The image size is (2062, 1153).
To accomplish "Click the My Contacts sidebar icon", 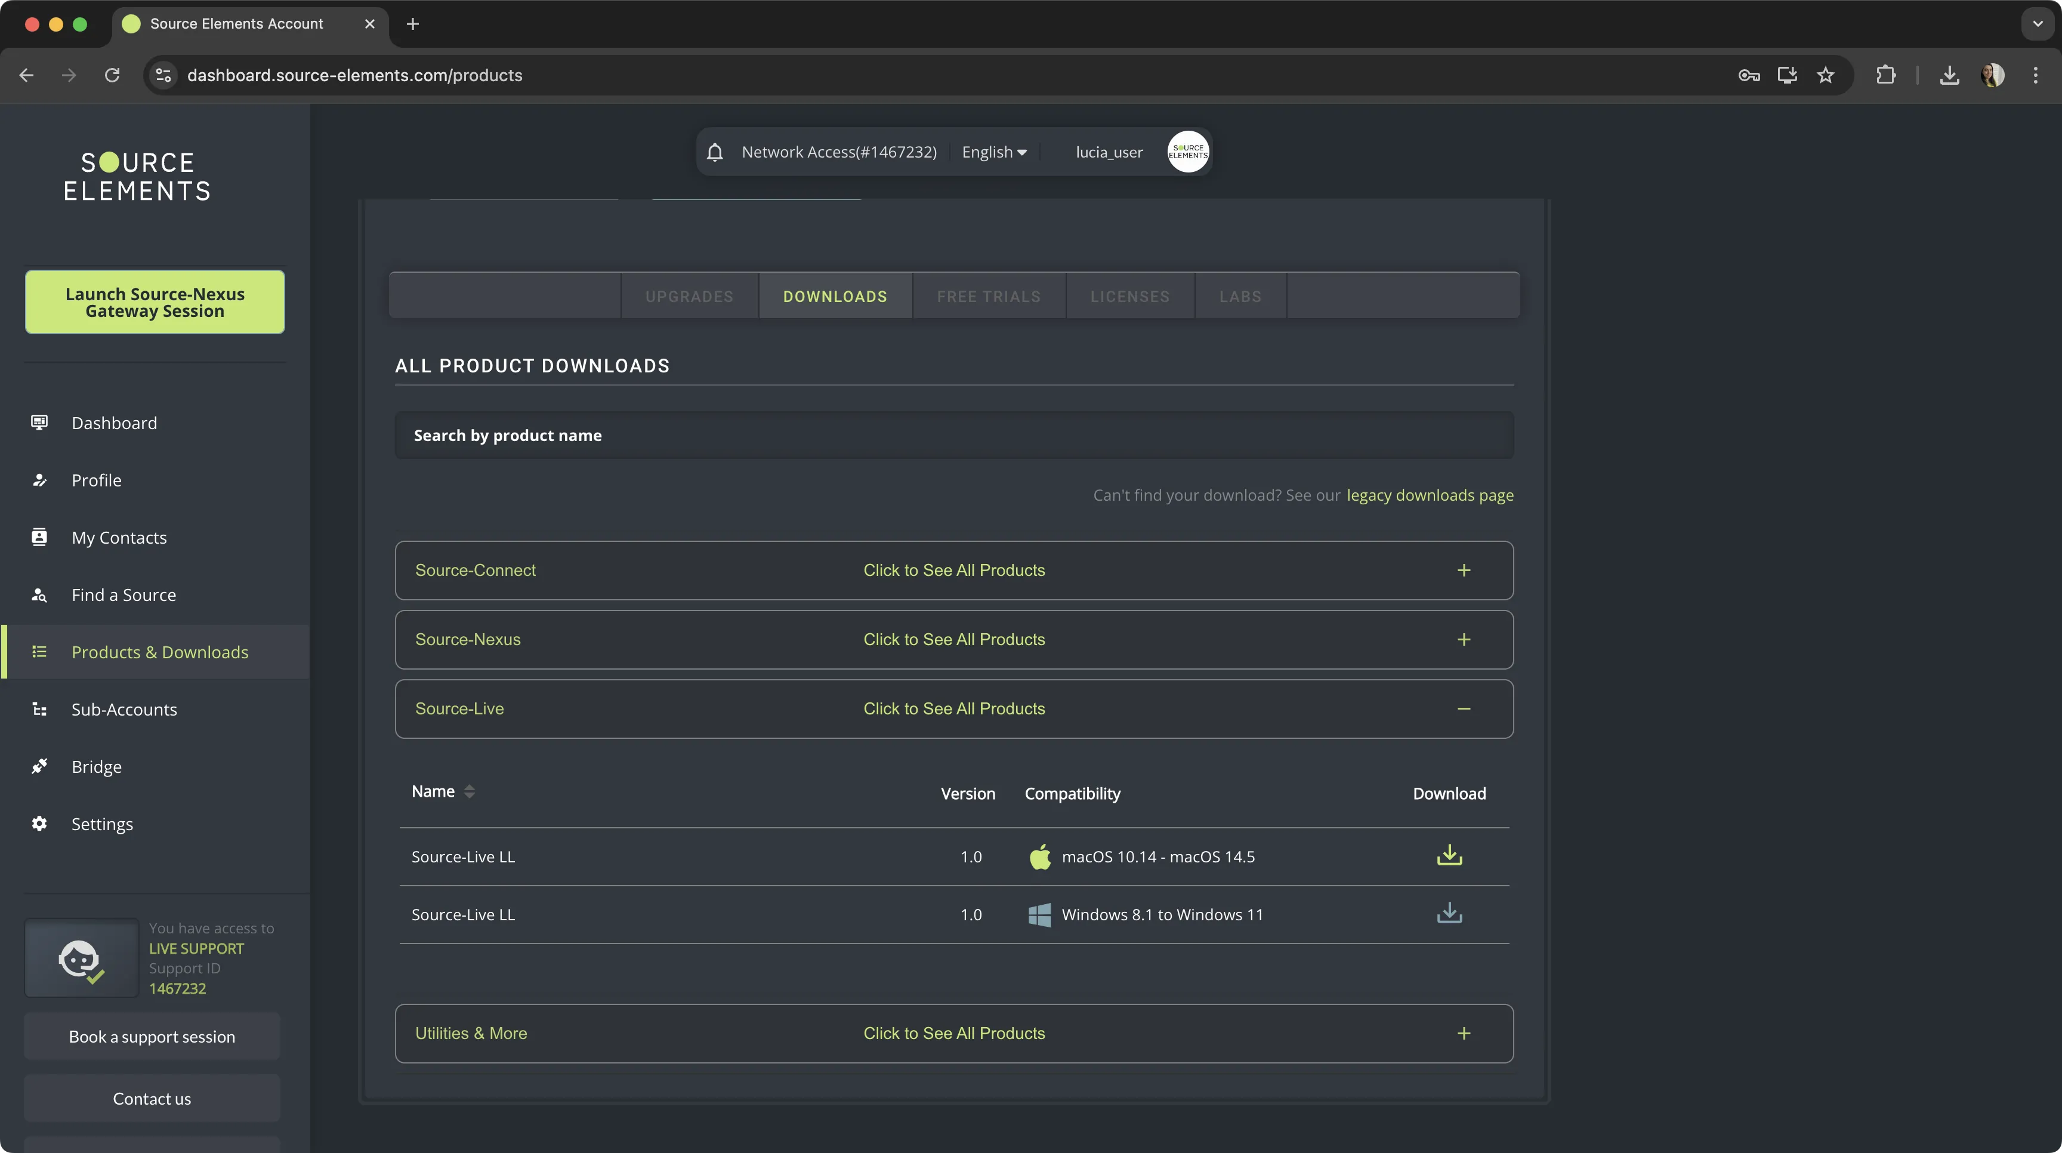I will [39, 537].
